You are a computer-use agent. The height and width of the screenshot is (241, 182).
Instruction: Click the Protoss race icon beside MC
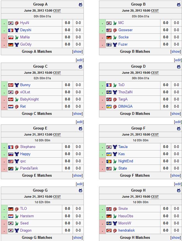point(115,23)
